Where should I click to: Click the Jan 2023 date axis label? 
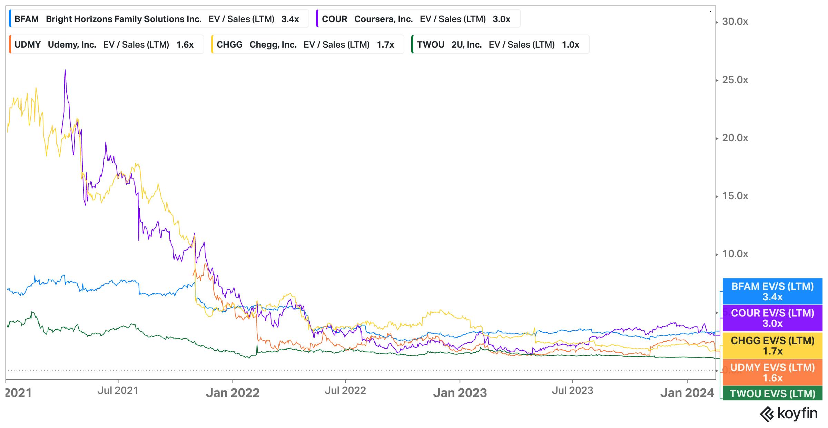(460, 393)
